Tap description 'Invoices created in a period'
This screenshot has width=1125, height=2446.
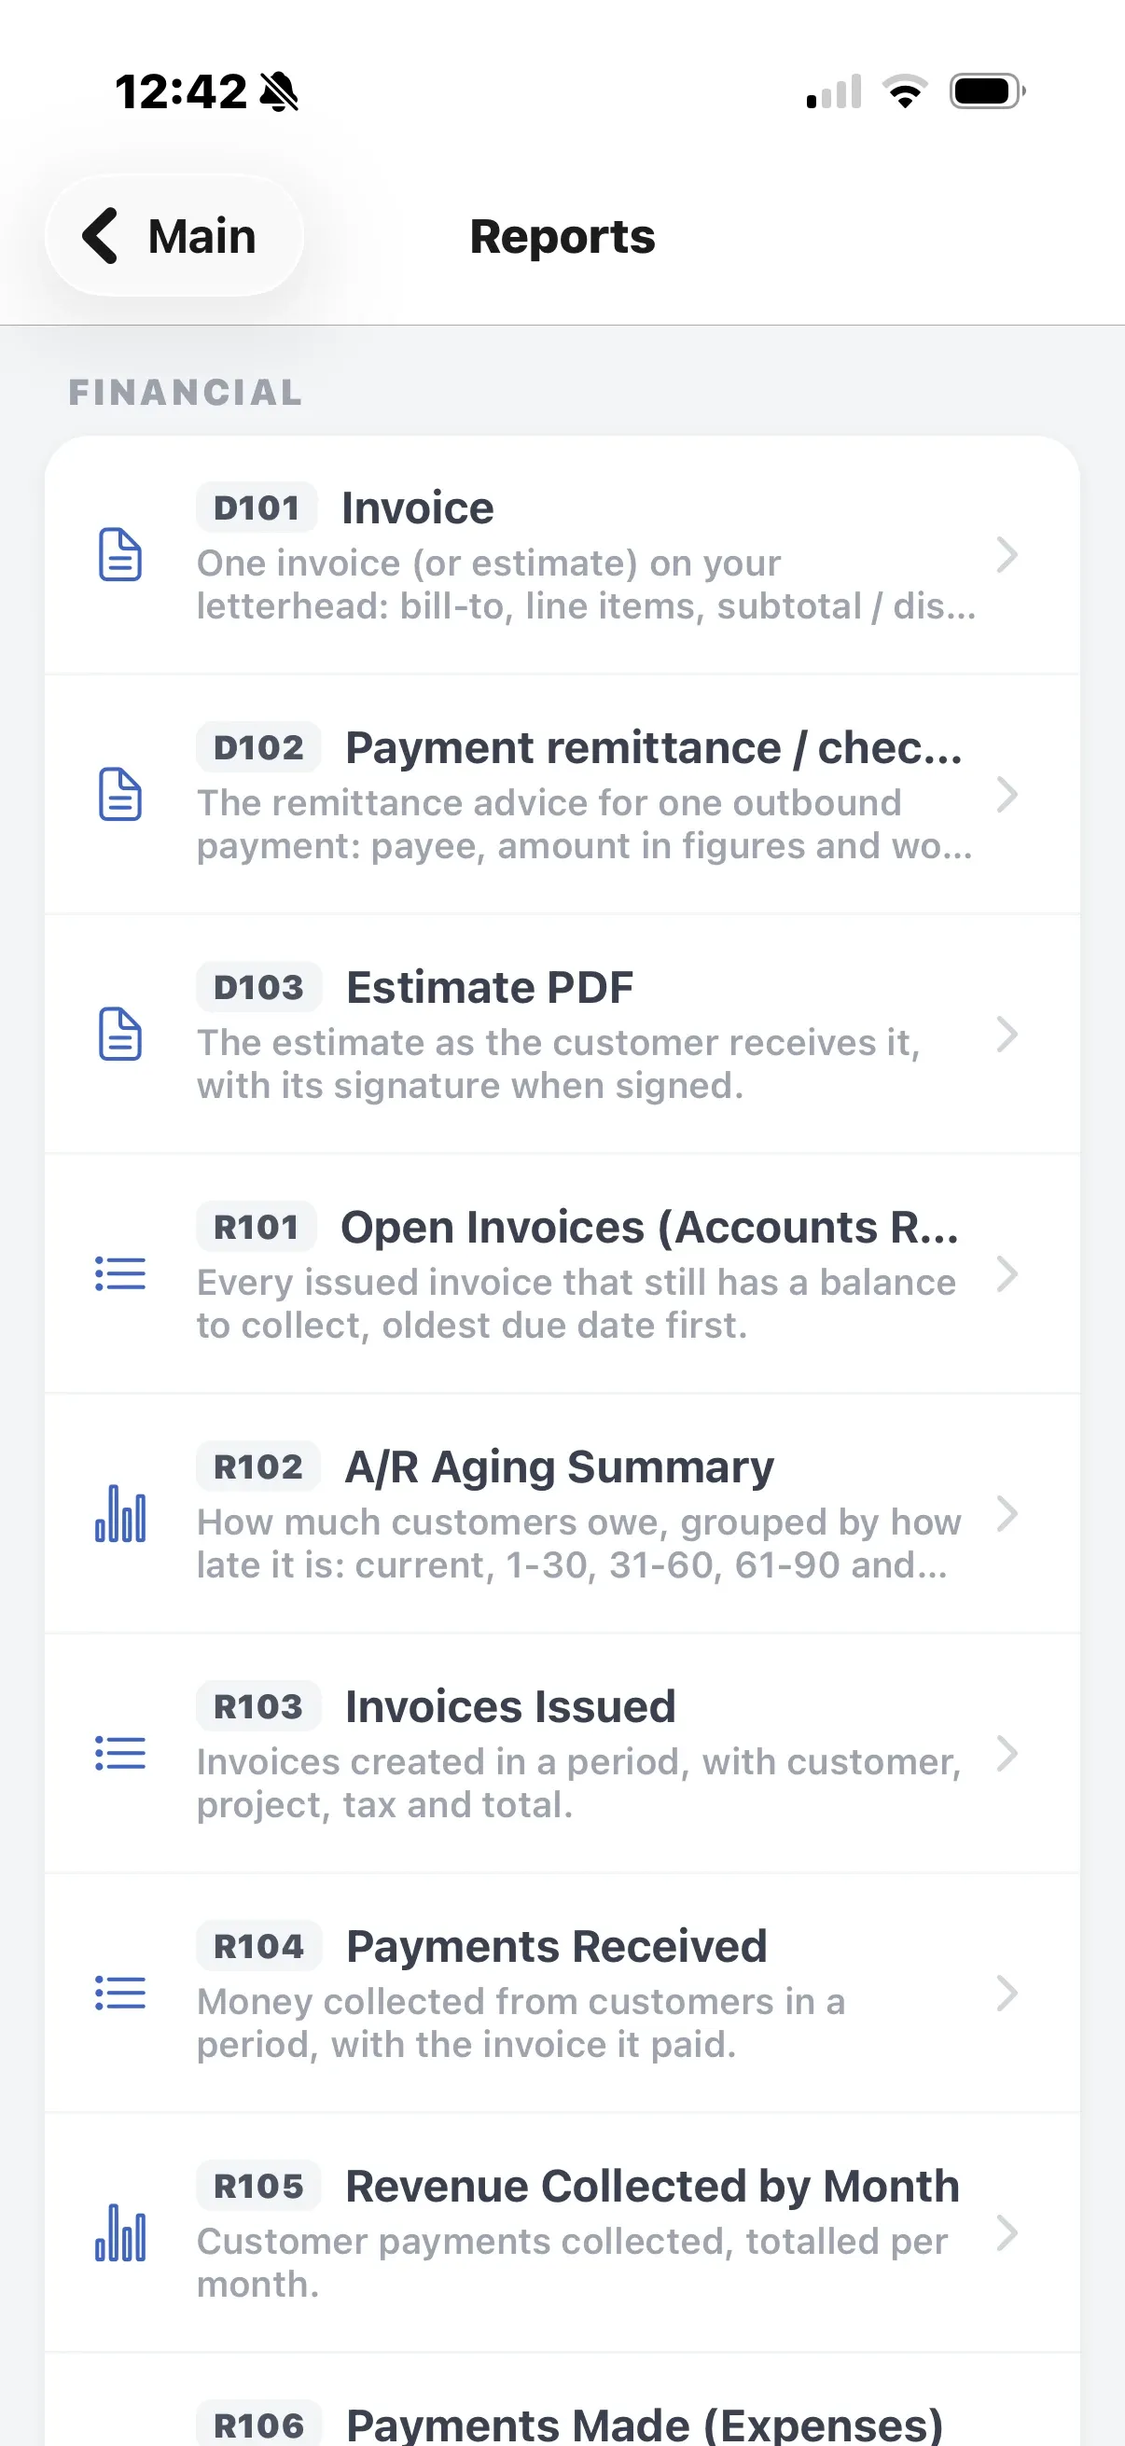point(579,1784)
